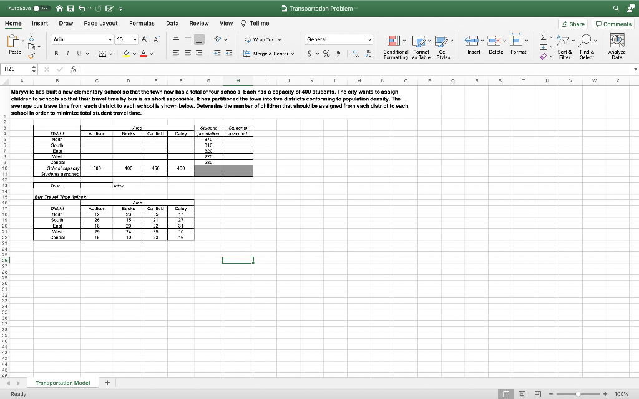Screen dimensions: 639x399
Task: Toggle Italic formatting
Action: 67,54
